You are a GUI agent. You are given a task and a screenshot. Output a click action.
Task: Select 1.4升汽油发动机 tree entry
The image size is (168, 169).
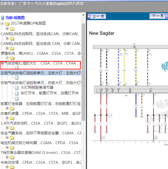click(x=41, y=123)
